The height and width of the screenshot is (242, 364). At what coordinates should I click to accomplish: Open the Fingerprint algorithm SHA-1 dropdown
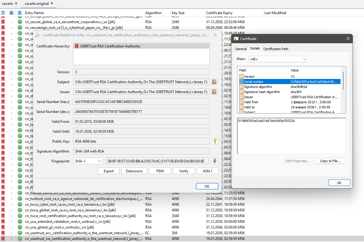pos(88,161)
